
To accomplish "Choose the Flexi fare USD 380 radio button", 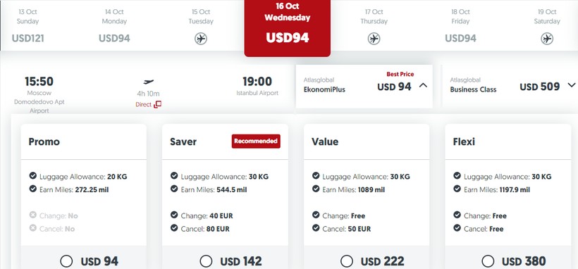I will coord(488,261).
